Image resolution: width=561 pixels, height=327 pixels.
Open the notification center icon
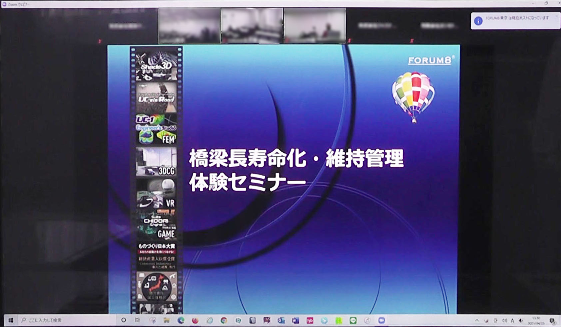(552, 321)
